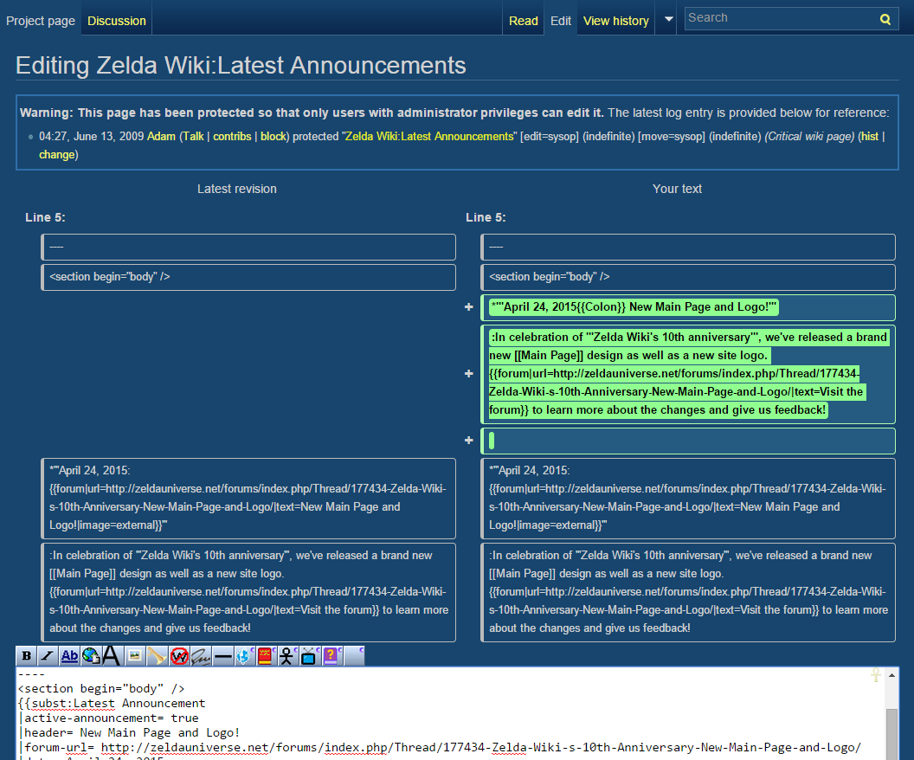This screenshot has height=760, width=914.
Task: Click the blank last toolbar button
Action: click(354, 656)
